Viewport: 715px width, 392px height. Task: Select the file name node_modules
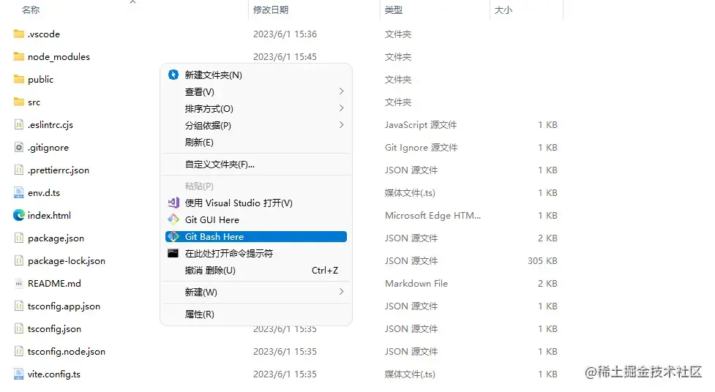pos(59,56)
